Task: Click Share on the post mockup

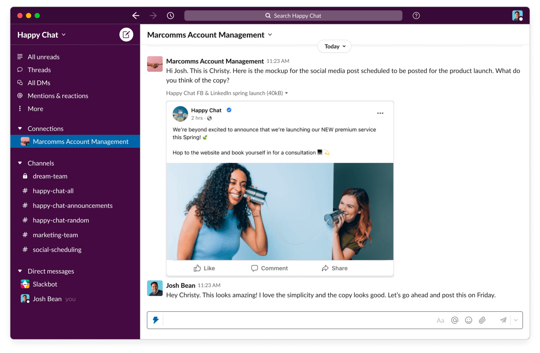Action: (x=335, y=268)
